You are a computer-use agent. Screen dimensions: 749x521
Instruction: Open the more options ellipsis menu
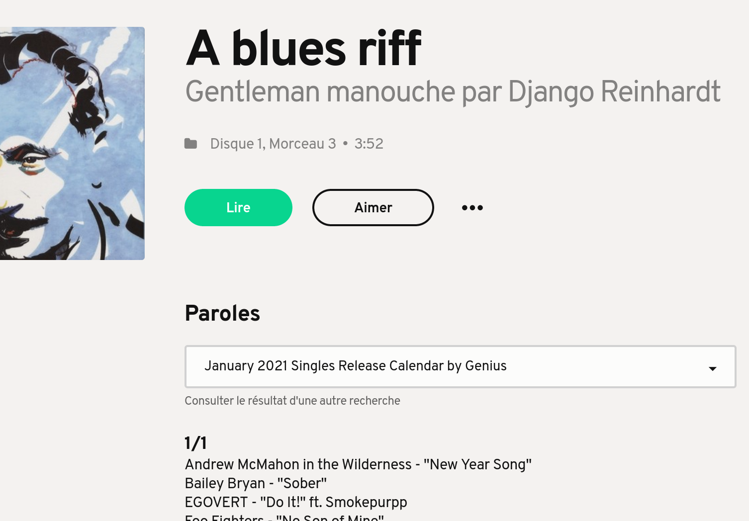pos(471,207)
